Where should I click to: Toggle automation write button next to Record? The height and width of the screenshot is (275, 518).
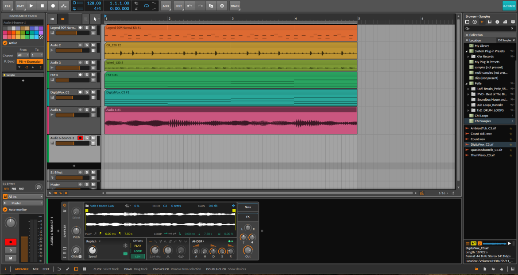64,6
